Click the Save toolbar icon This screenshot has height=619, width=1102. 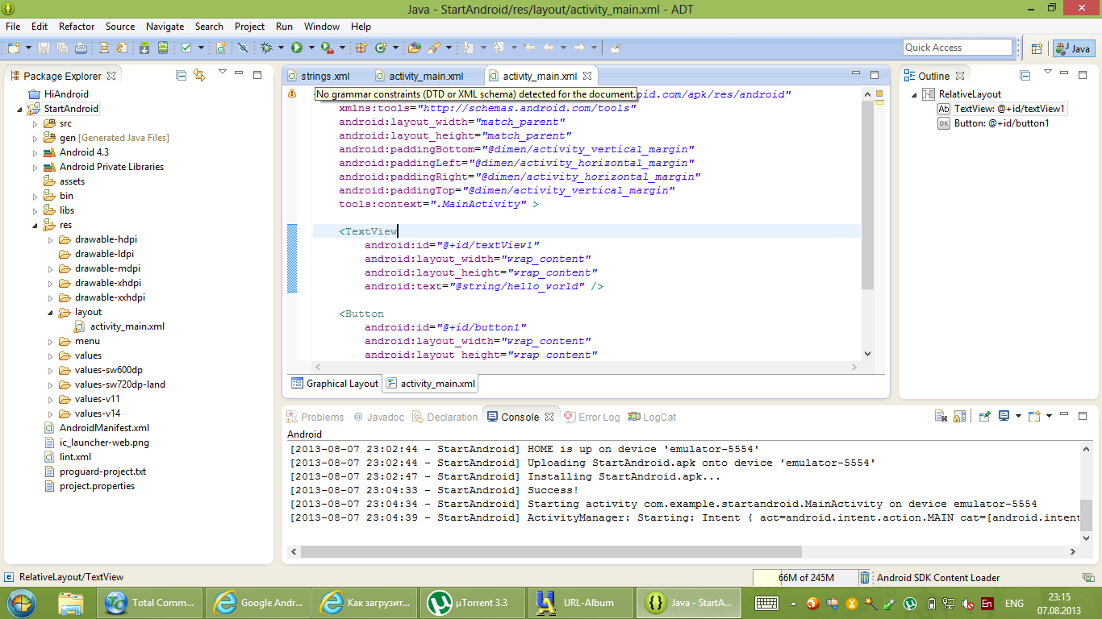pos(44,48)
